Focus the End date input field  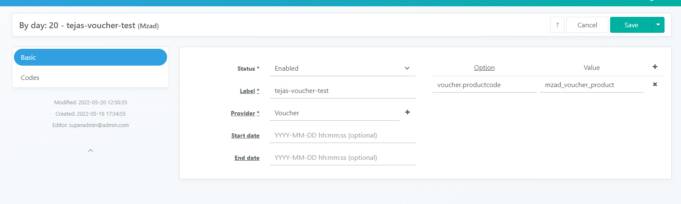(343, 157)
